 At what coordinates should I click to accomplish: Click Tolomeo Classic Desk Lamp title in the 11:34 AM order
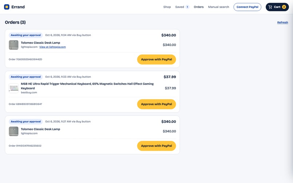tap(40, 43)
